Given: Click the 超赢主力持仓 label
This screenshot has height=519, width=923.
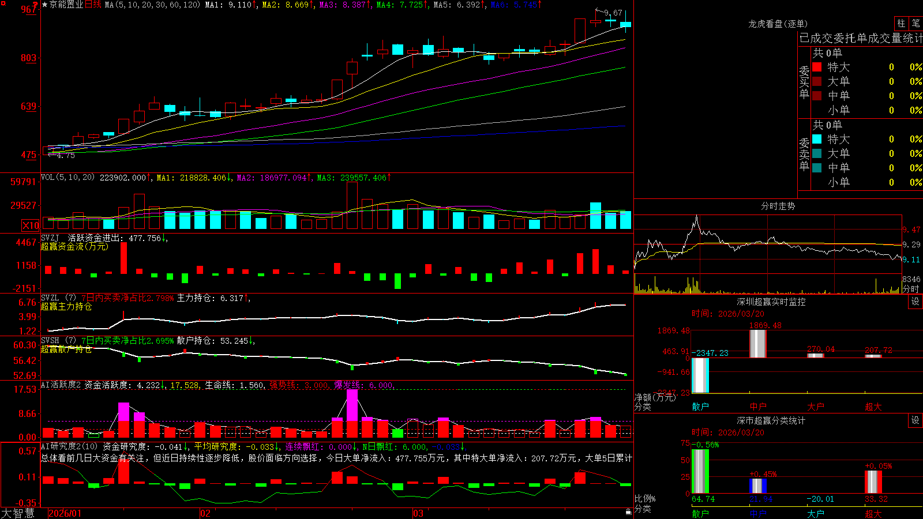Looking at the screenshot, I should click(66, 306).
